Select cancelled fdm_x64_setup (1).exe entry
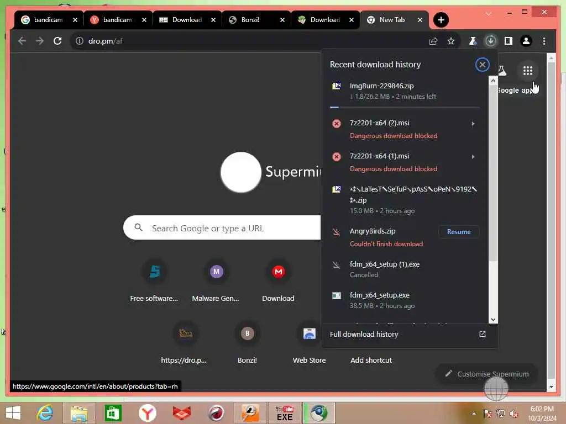This screenshot has height=424, width=566. tap(405, 269)
